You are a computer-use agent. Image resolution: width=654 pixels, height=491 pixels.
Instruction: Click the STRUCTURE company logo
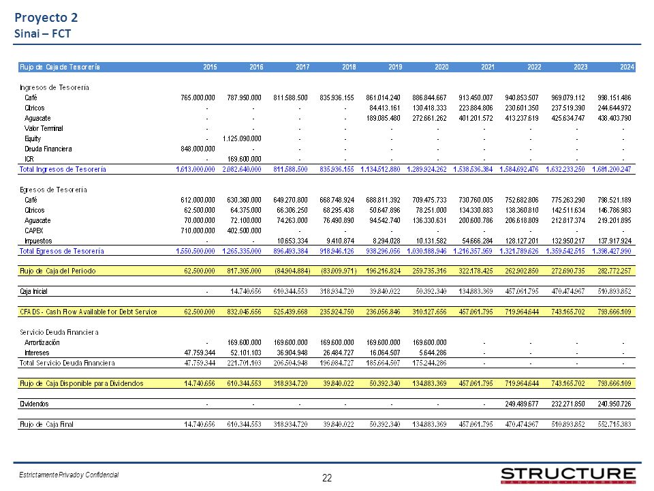pos(568,475)
